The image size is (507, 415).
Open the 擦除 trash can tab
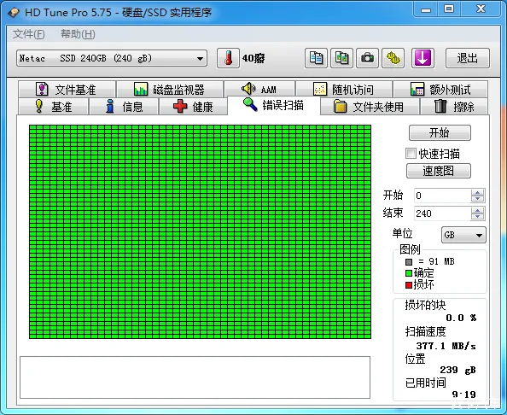[x=454, y=107]
